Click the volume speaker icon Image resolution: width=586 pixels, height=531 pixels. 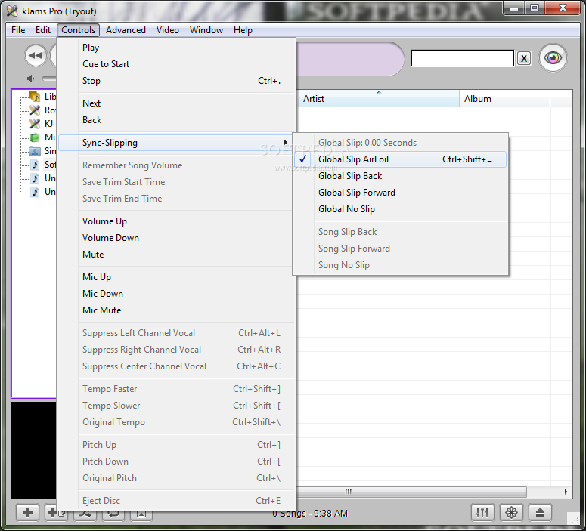[x=31, y=79]
